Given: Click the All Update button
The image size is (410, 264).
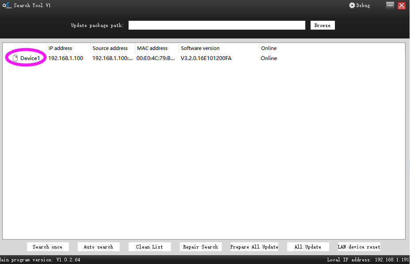Looking at the screenshot, I should click(x=308, y=247).
